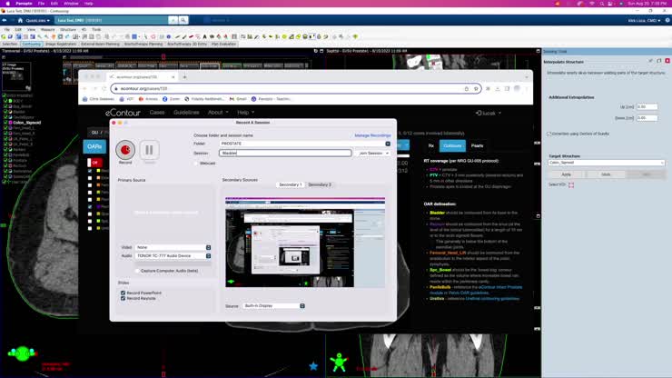Toggle Correction using Centers of Gravity checkbox
Image resolution: width=672 pixels, height=378 pixels.
(549, 134)
